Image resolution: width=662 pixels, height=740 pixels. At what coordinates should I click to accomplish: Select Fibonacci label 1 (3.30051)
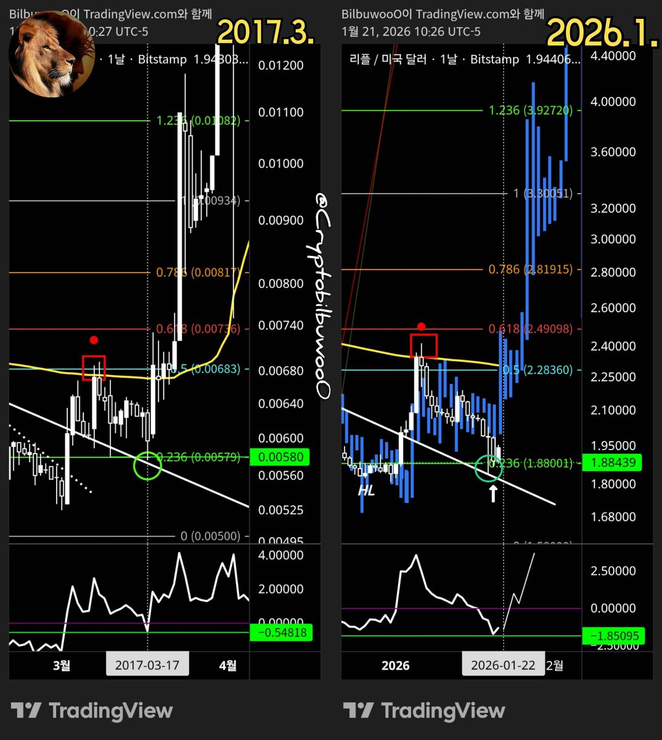coord(543,194)
